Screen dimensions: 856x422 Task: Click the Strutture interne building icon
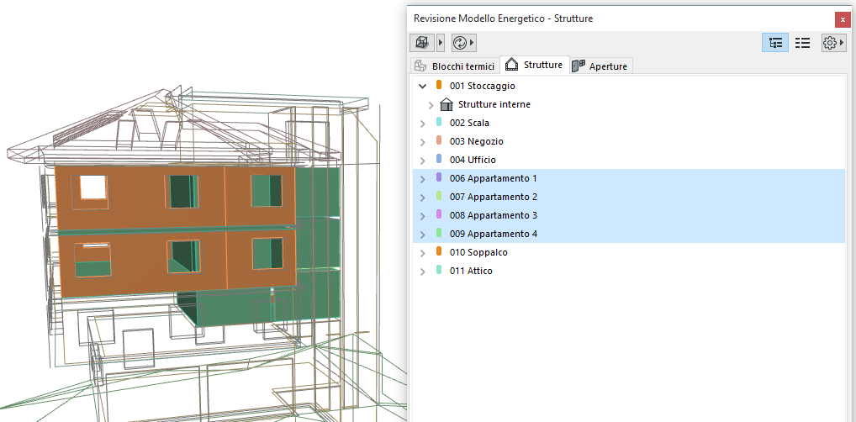(x=446, y=104)
